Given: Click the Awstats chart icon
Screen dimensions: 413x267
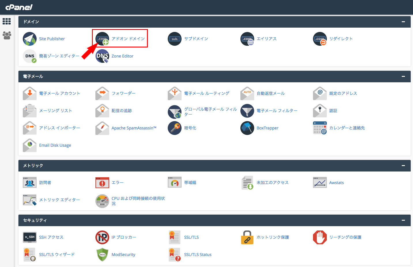Looking at the screenshot, I should point(320,183).
